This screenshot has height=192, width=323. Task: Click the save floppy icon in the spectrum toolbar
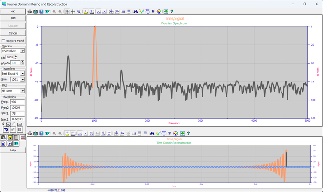[42, 12]
